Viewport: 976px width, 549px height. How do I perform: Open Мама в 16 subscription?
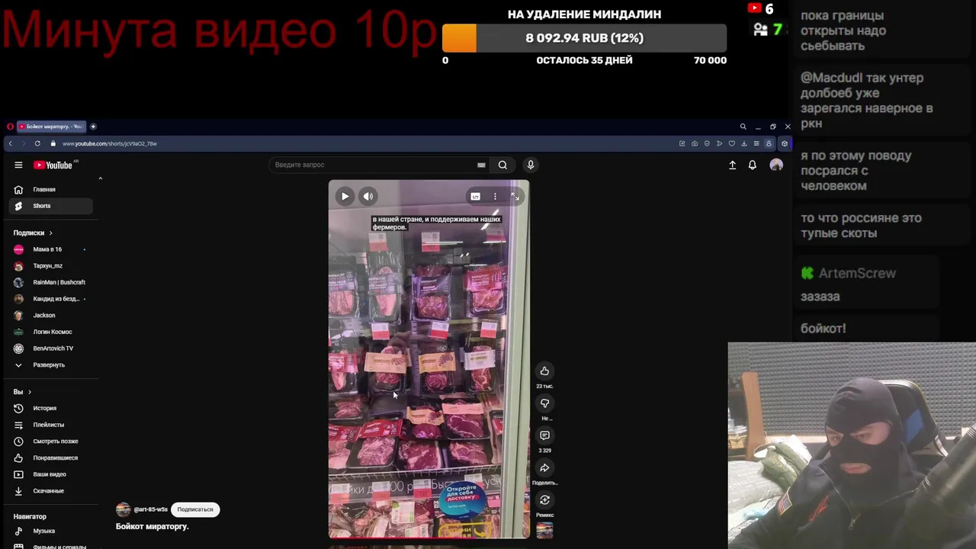pos(51,249)
